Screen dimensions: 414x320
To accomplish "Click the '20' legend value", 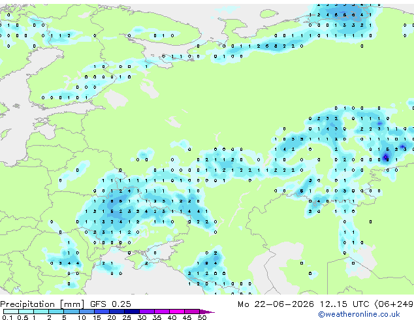I will 112,317.
